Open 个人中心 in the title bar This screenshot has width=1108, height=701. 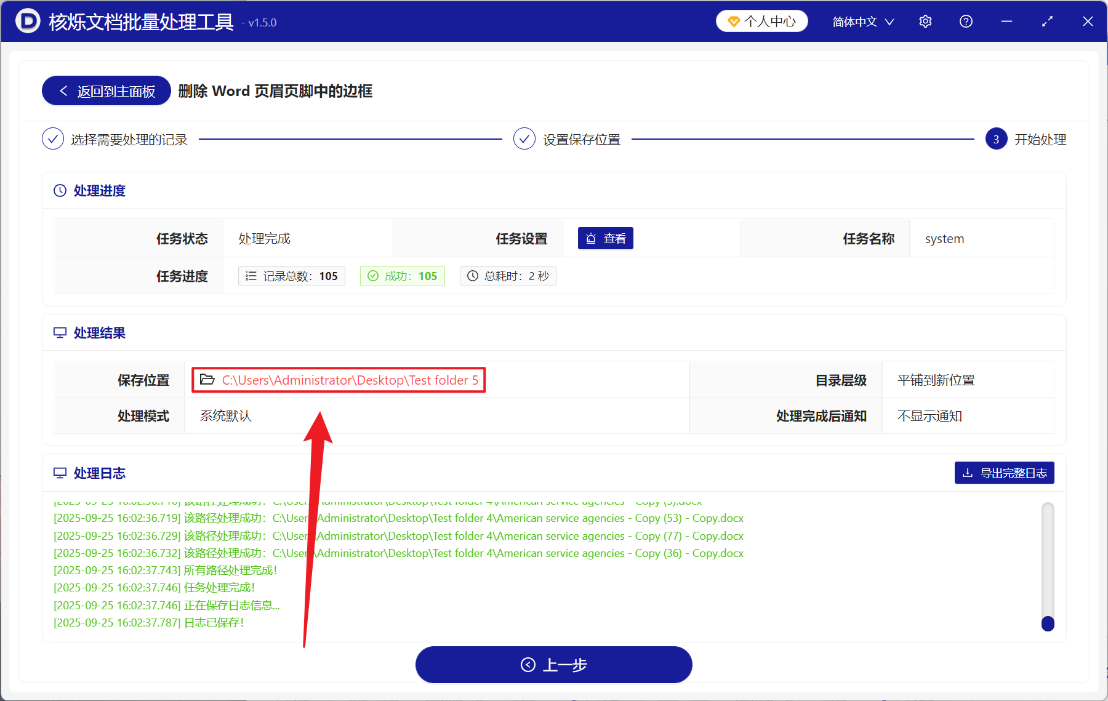(761, 20)
